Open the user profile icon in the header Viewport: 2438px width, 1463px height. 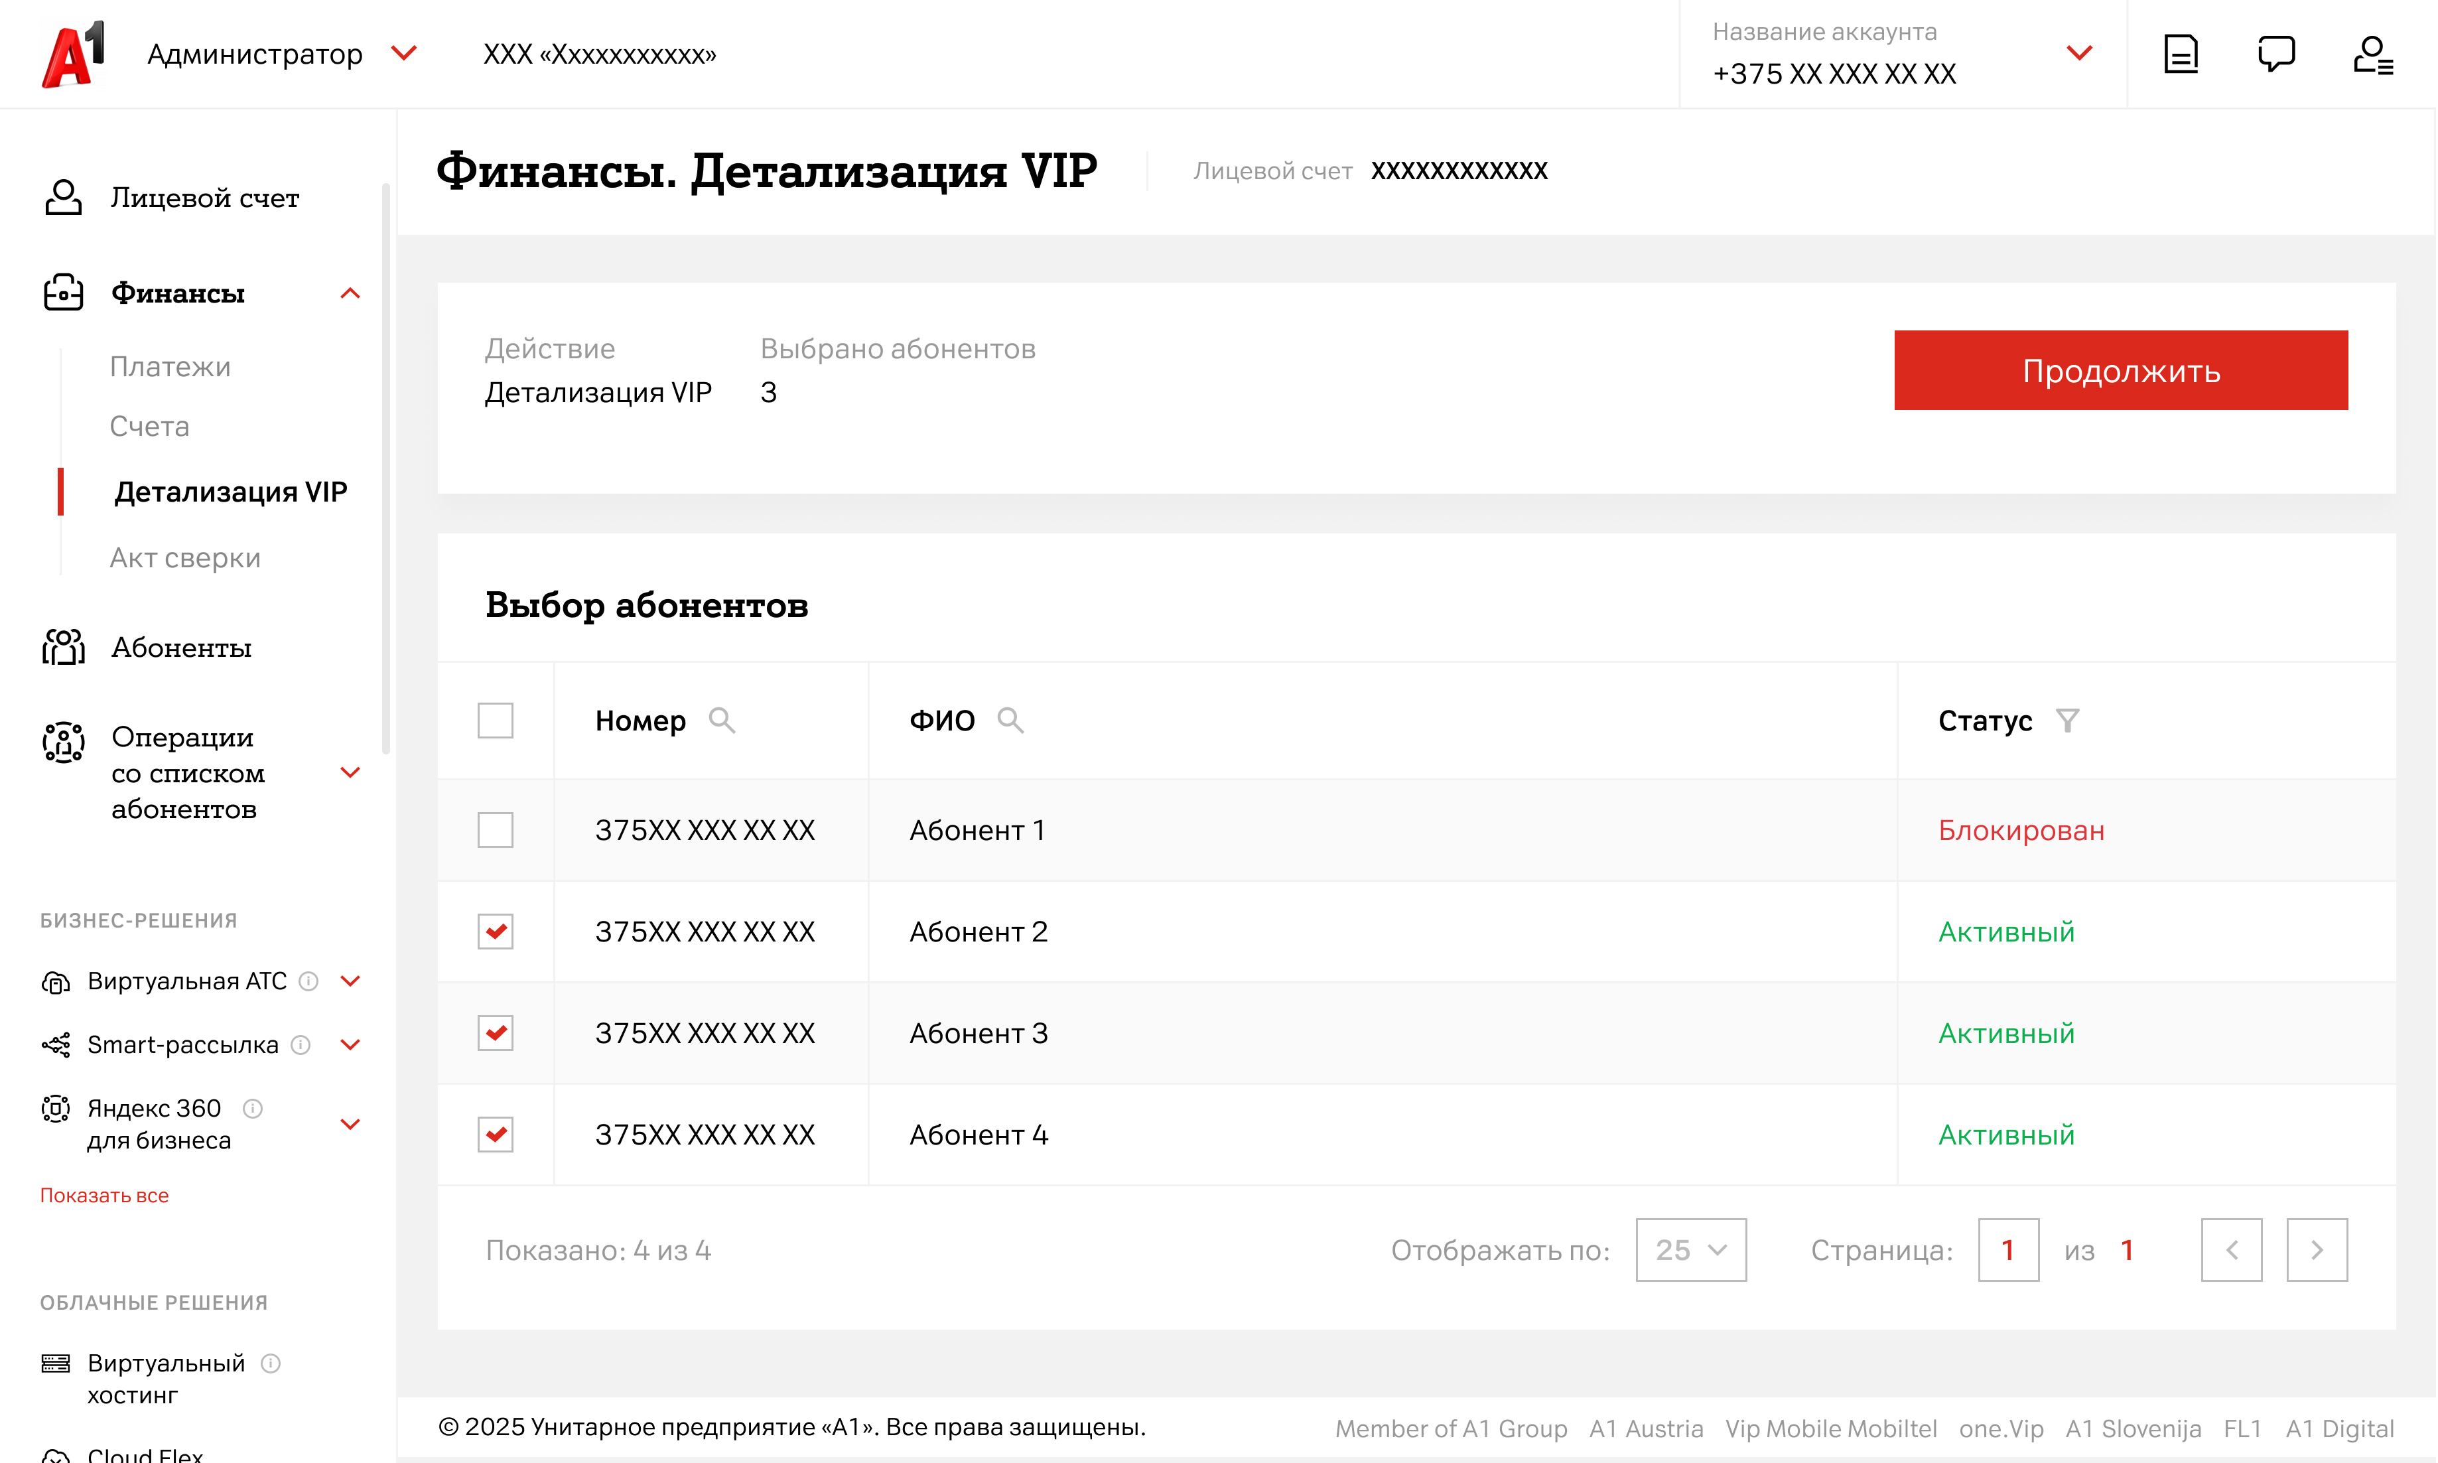click(2373, 54)
